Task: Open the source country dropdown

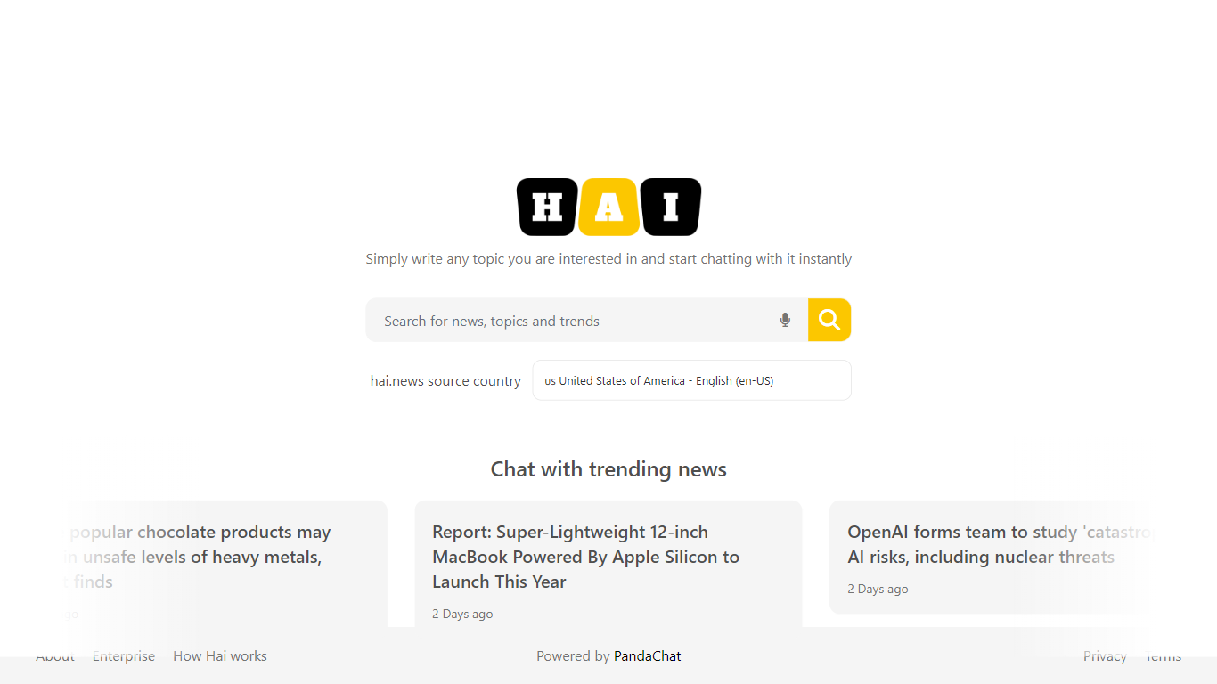Action: pos(691,380)
